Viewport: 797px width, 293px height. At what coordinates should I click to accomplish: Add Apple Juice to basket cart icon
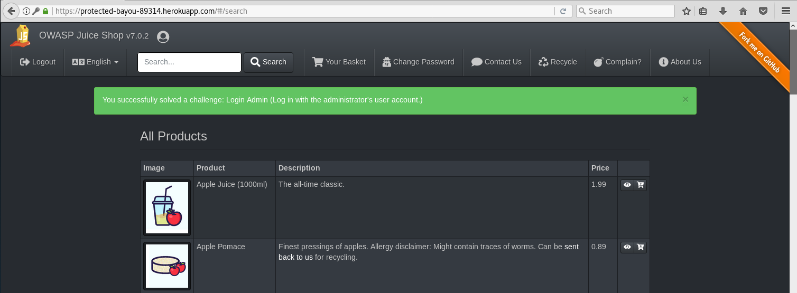641,185
